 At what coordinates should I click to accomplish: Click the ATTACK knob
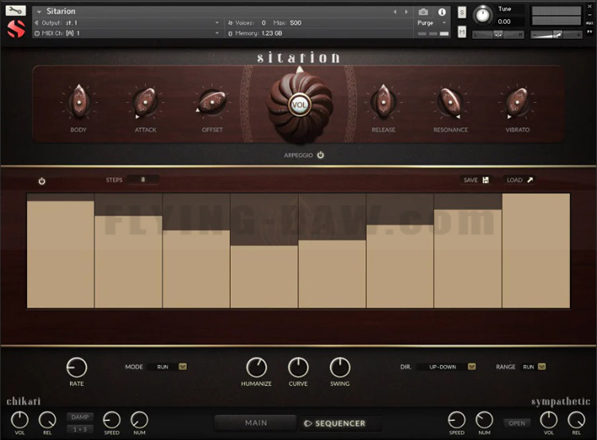145,102
